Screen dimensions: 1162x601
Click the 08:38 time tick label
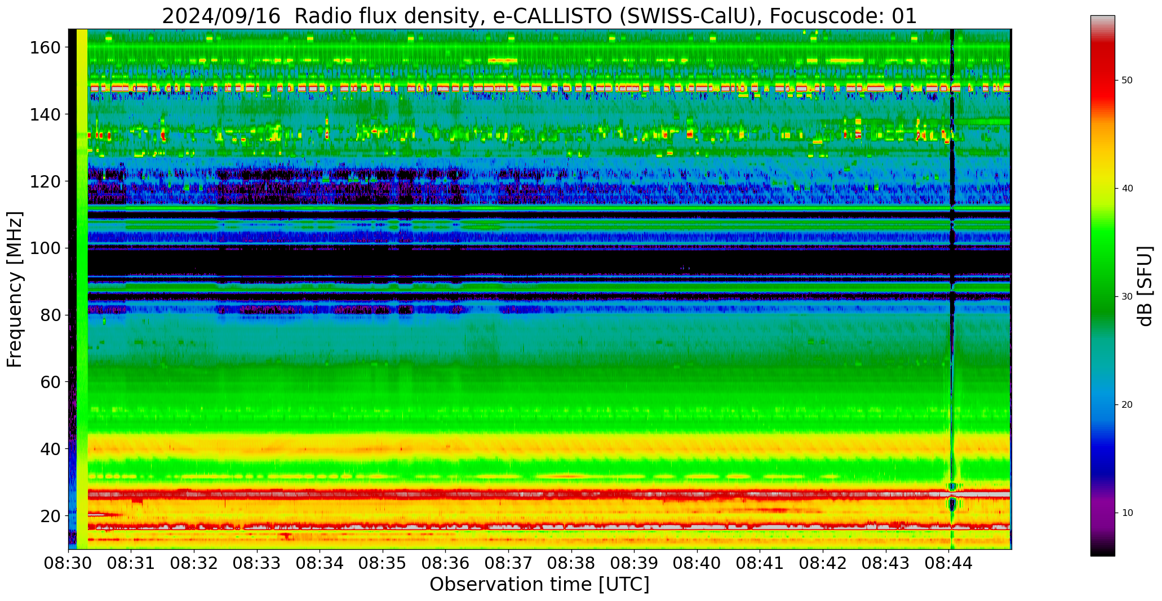(571, 563)
